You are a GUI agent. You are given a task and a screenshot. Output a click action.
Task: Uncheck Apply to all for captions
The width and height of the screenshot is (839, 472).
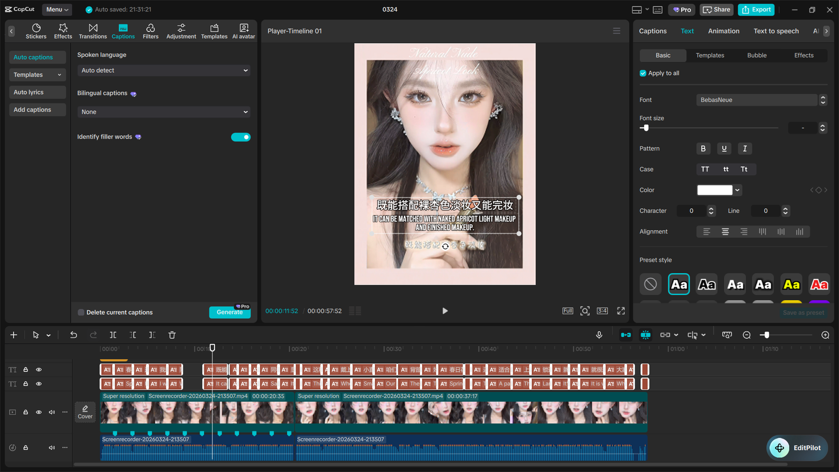click(642, 73)
